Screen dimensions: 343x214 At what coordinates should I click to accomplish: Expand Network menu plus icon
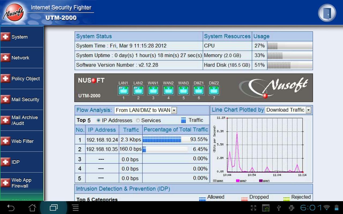pos(5,58)
